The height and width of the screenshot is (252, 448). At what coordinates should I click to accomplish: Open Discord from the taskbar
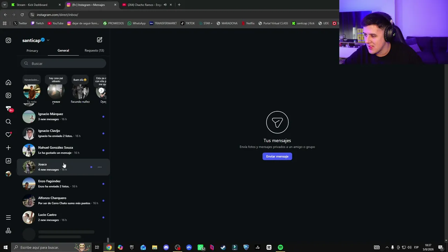166,247
